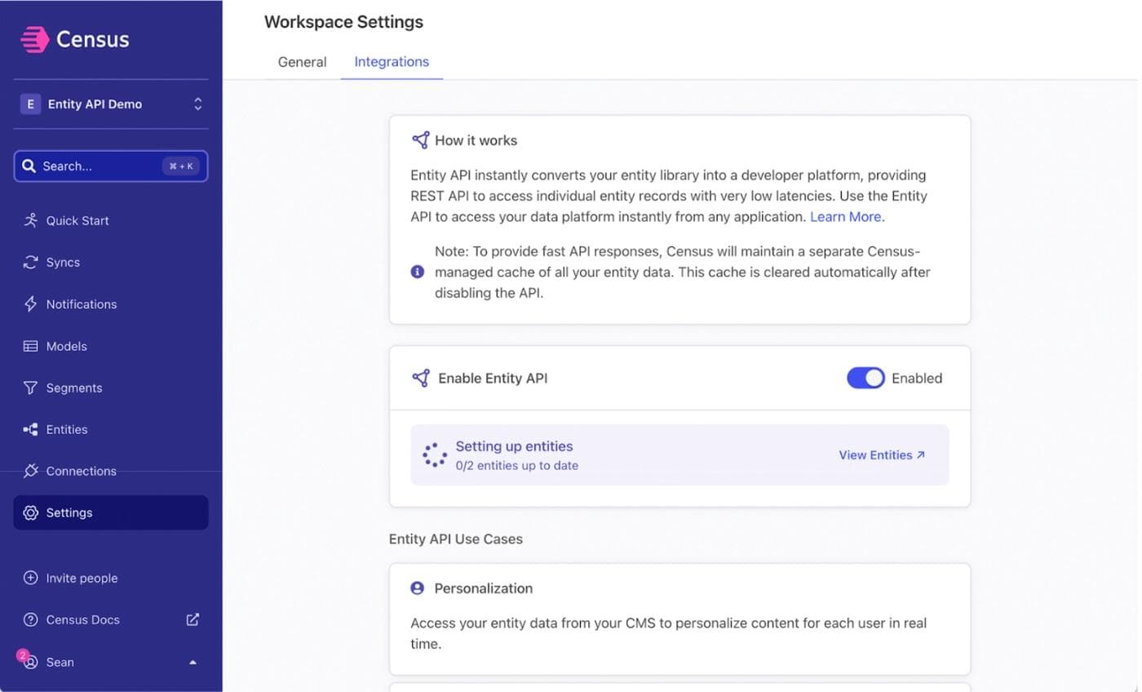Open Models from the sidebar

click(x=67, y=346)
